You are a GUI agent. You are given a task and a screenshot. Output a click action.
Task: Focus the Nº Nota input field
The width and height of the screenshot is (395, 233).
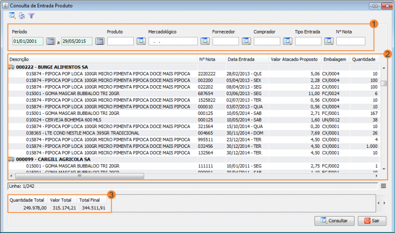(x=351, y=41)
